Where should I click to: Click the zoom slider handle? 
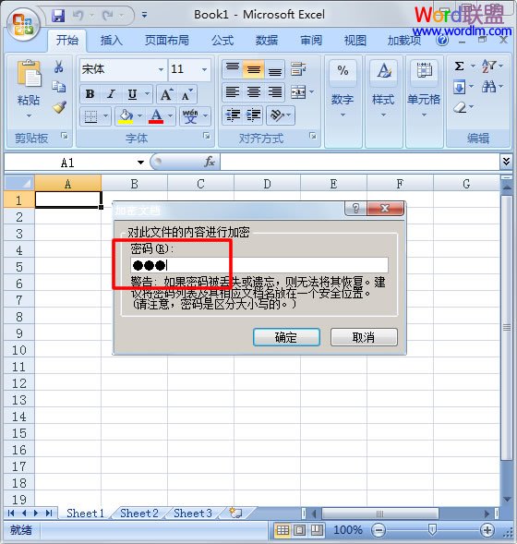(432, 530)
